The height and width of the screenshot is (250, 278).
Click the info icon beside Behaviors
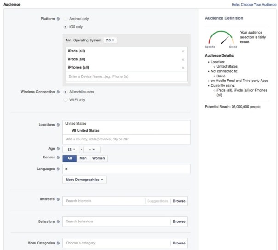pyautogui.click(x=58, y=221)
